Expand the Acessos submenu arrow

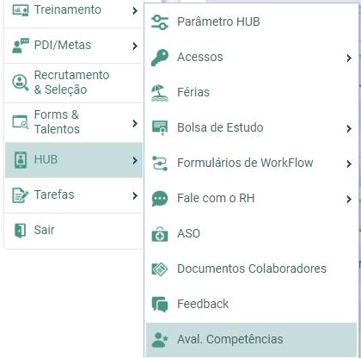349,58
